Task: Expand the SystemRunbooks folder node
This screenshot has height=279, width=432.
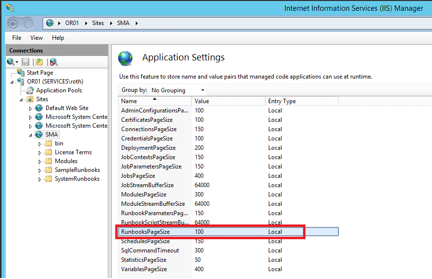Action: pos(40,179)
